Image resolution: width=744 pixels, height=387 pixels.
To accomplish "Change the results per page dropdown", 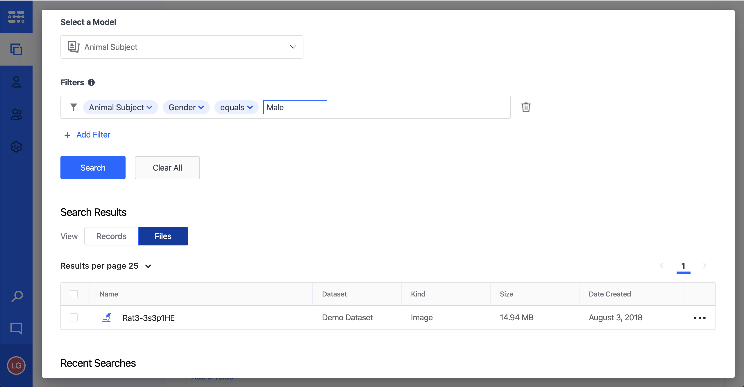I will [x=148, y=266].
